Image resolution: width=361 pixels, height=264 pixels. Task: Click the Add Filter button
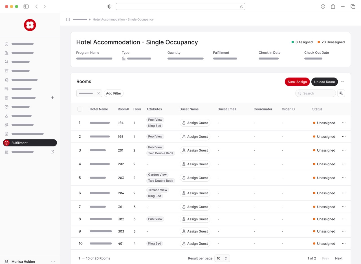click(113, 93)
